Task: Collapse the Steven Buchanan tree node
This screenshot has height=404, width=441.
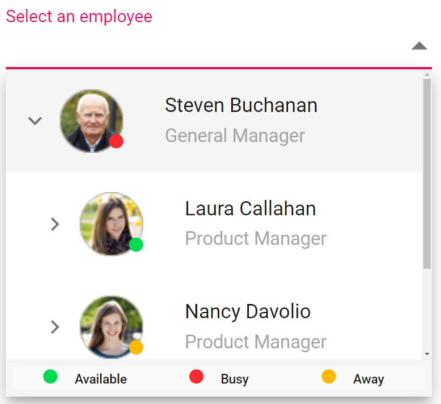Action: 36,121
